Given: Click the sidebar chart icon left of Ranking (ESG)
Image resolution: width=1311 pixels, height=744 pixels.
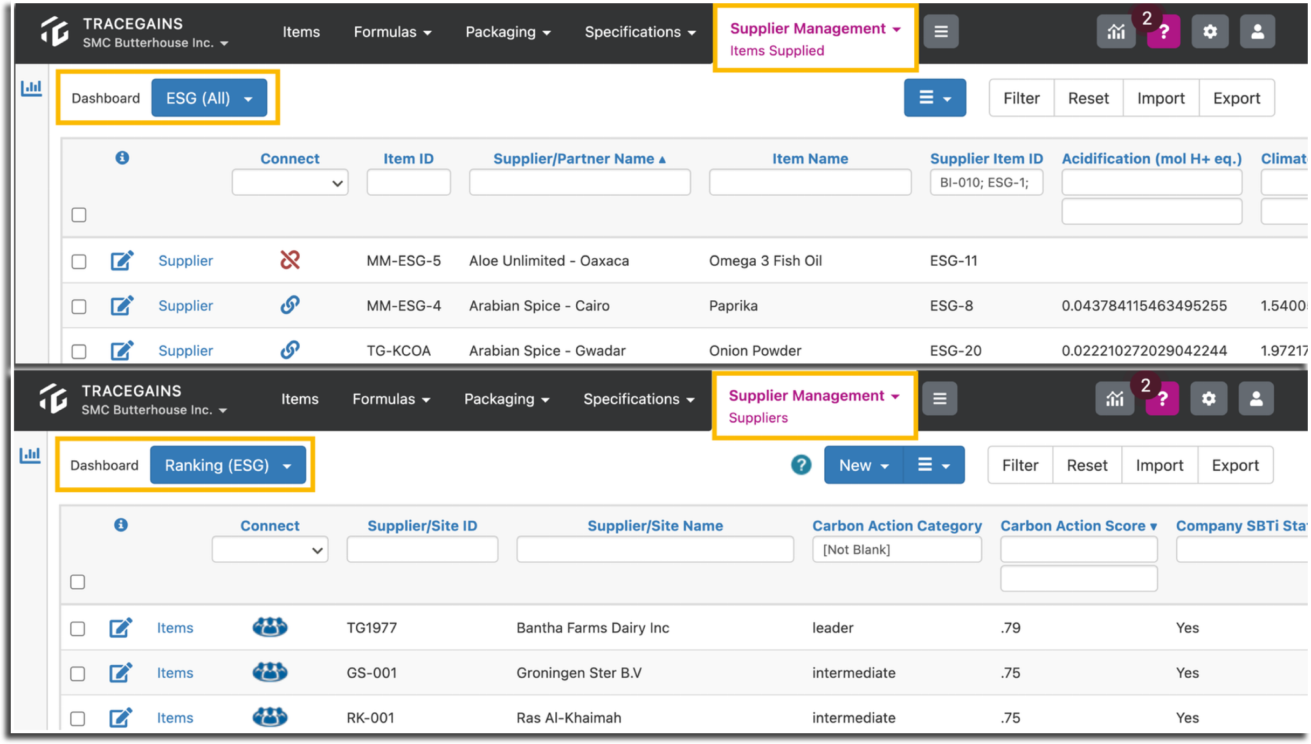Looking at the screenshot, I should click(x=30, y=454).
